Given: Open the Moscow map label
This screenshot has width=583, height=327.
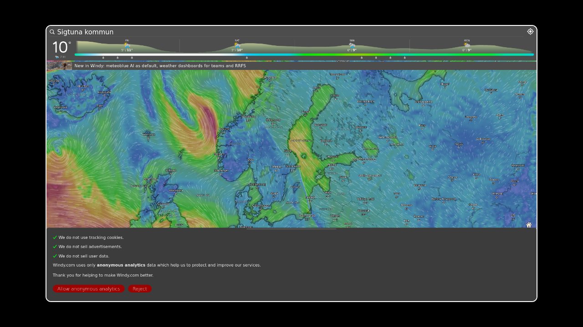Looking at the screenshot, I should (406, 205).
